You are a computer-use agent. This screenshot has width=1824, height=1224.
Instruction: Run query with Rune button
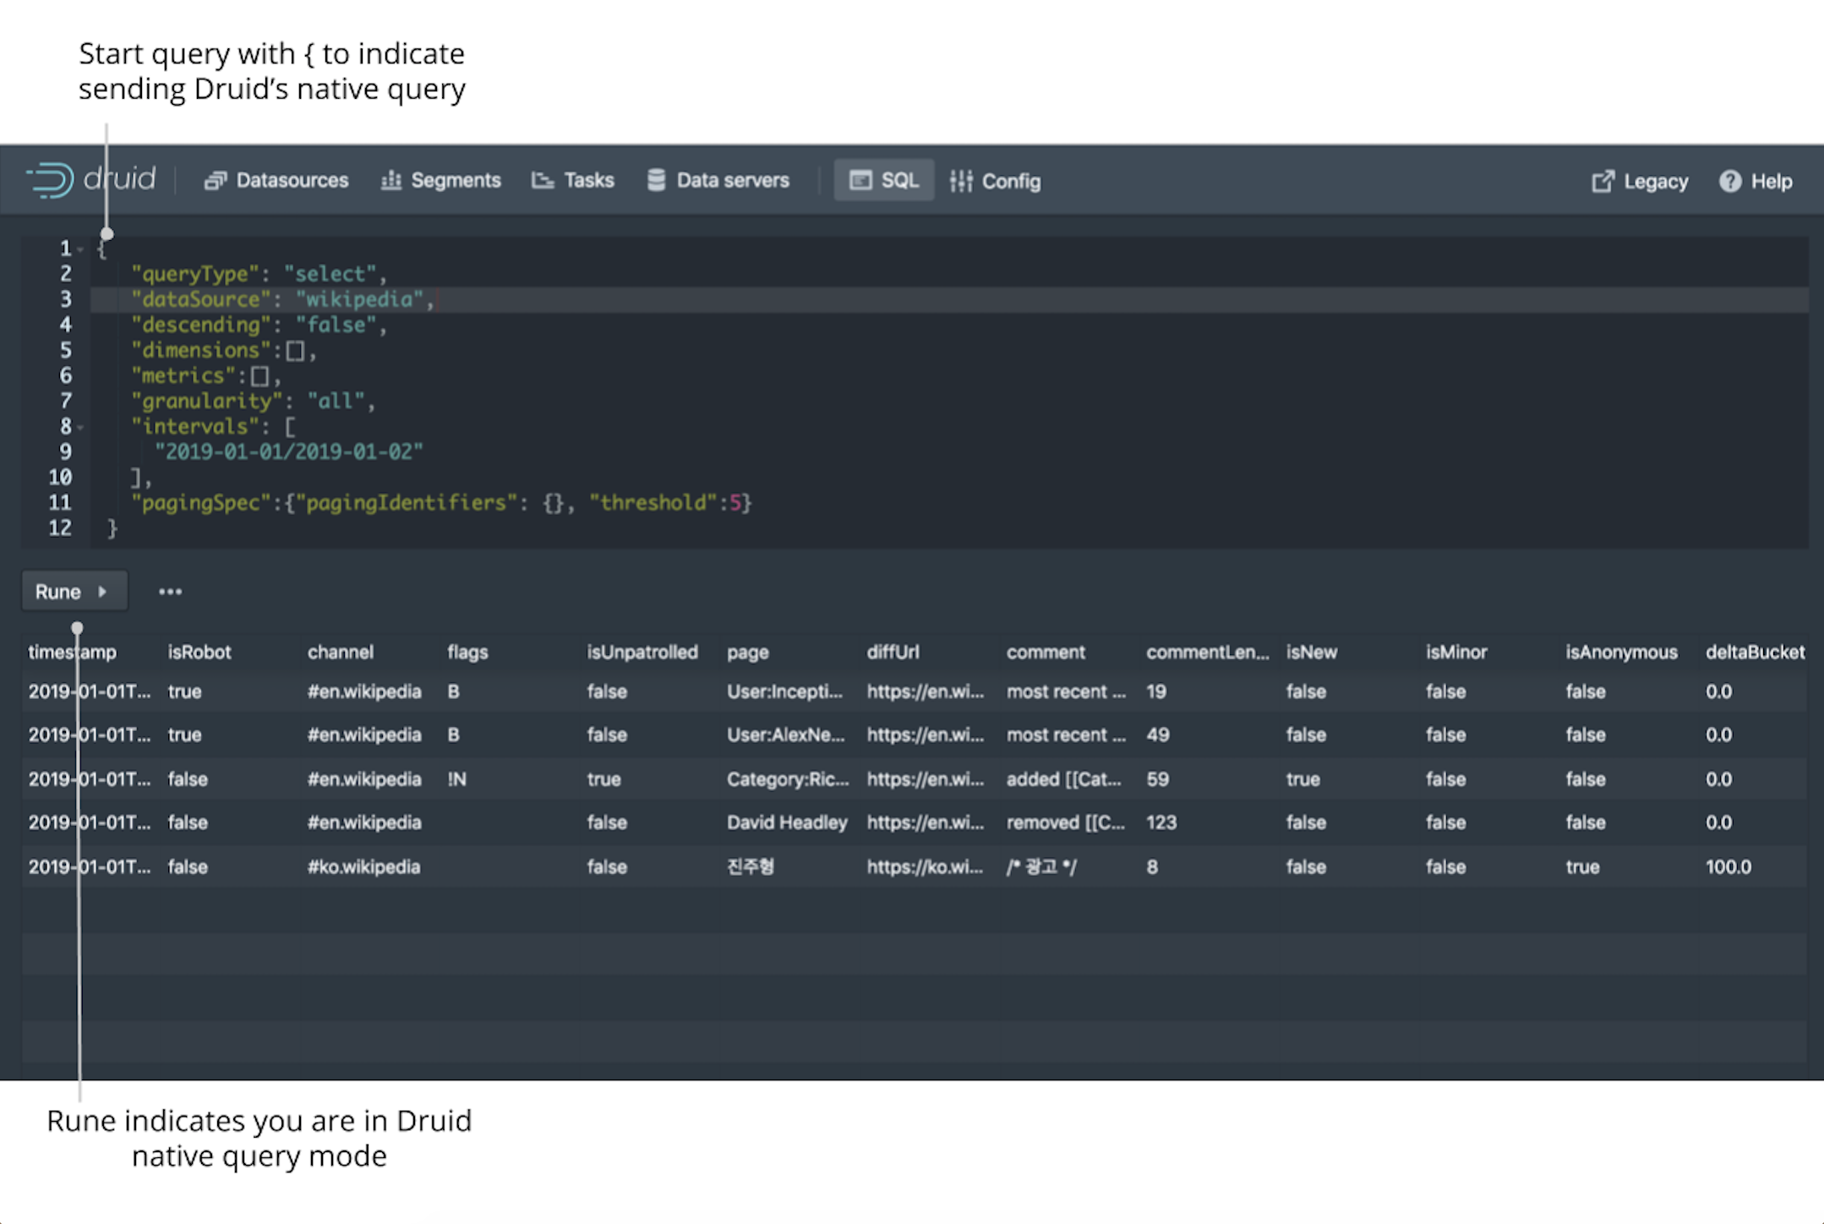74,592
